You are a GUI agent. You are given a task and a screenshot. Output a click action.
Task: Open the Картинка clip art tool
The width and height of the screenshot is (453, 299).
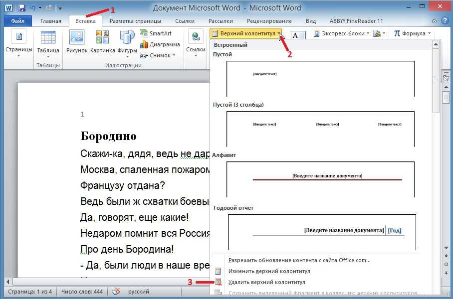point(103,42)
